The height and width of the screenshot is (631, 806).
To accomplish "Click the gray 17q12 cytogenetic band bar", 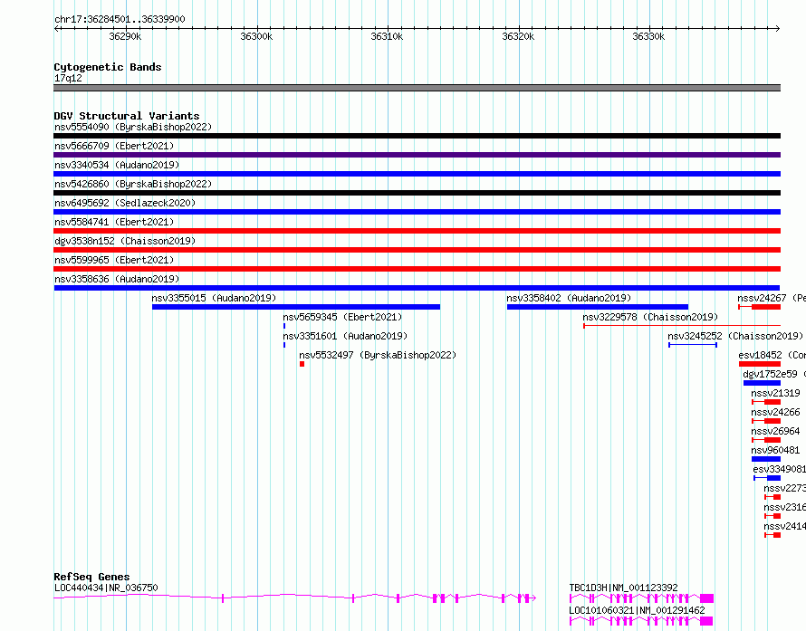I will tap(417, 88).
